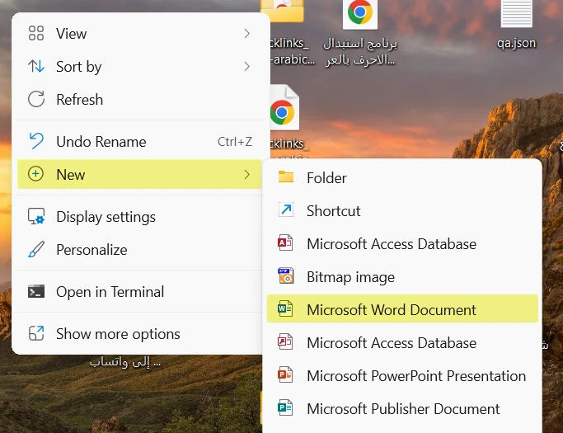Image resolution: width=563 pixels, height=433 pixels.
Task: Click the New plus circle icon
Action: point(36,174)
